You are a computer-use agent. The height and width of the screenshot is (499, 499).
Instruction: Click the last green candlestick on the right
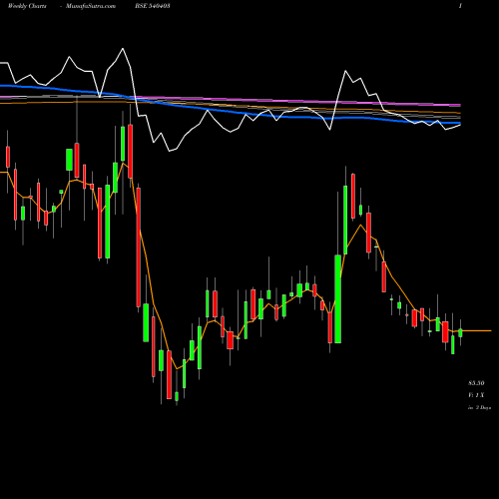460,332
